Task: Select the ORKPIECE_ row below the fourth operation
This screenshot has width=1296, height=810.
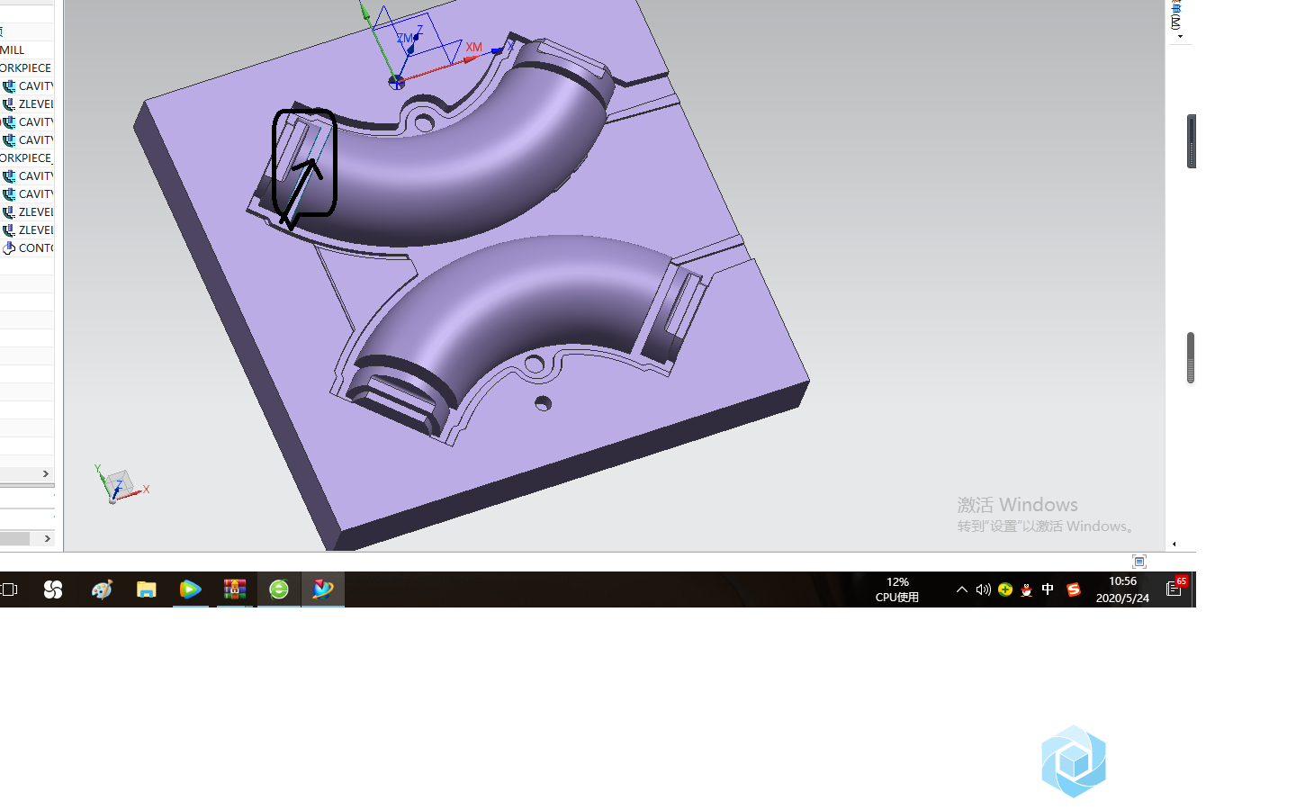Action: tap(27, 157)
